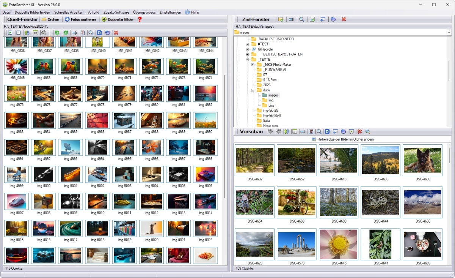This screenshot has height=278, width=455.
Task: Click the new folder icon in Ziel-Fenster toolbar
Action: pyautogui.click(x=281, y=19)
